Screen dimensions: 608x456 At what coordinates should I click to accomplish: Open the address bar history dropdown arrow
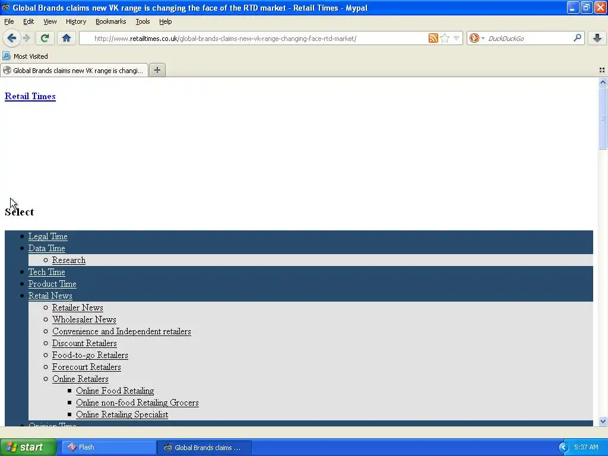click(x=457, y=38)
